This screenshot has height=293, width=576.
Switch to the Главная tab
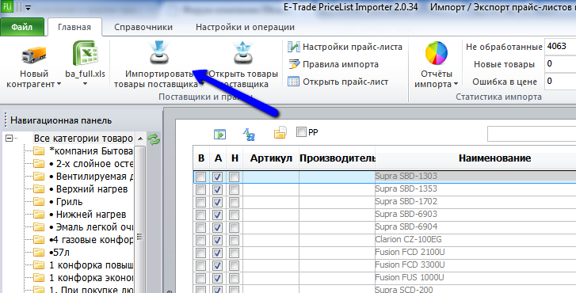[74, 27]
